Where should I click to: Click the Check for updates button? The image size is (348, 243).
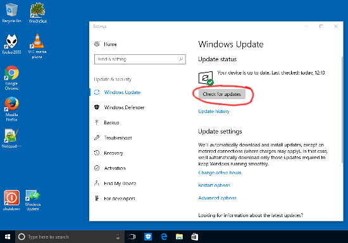(x=222, y=94)
